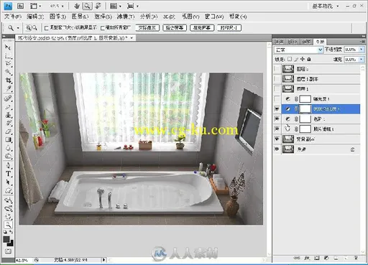Screen dimensions: 368x265
Task: Select the Path Selection tool
Action: point(8,182)
